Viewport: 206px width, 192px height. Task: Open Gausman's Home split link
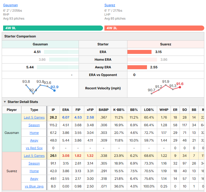(34, 133)
